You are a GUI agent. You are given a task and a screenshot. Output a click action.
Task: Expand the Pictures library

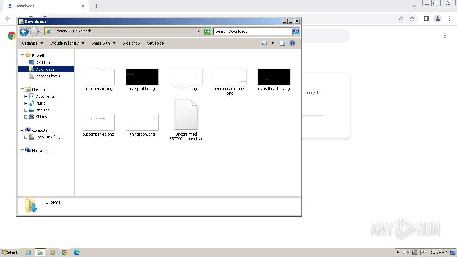pos(26,110)
